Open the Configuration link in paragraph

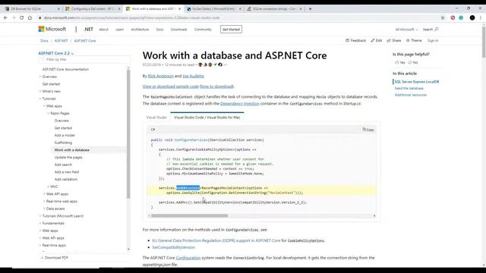[x=188, y=258]
